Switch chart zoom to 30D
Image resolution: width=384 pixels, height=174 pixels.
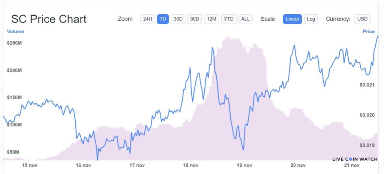click(178, 19)
